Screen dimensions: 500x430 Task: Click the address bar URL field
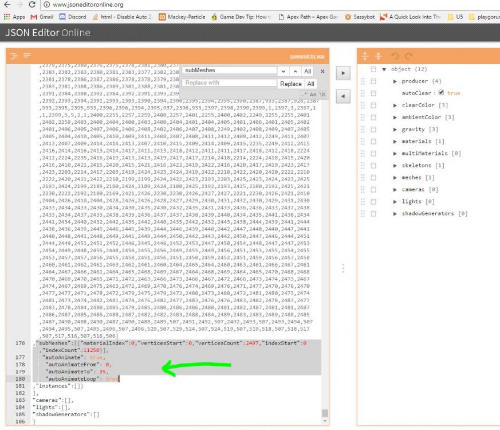point(271,5)
